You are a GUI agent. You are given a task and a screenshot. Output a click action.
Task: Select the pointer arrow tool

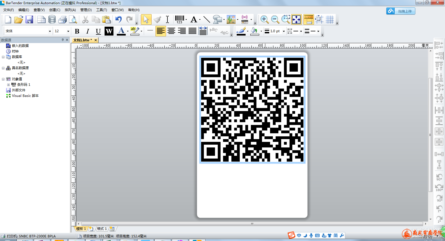[x=146, y=19]
